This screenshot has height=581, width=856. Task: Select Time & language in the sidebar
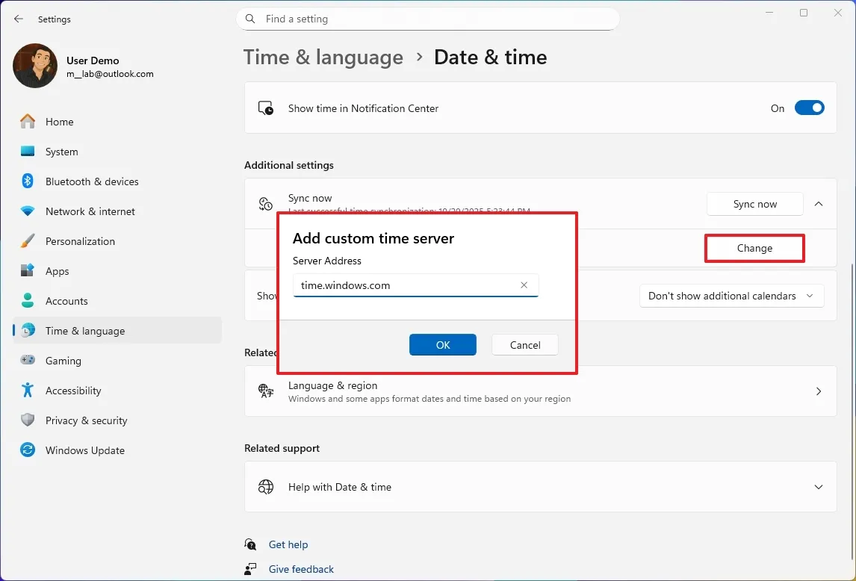(27, 331)
